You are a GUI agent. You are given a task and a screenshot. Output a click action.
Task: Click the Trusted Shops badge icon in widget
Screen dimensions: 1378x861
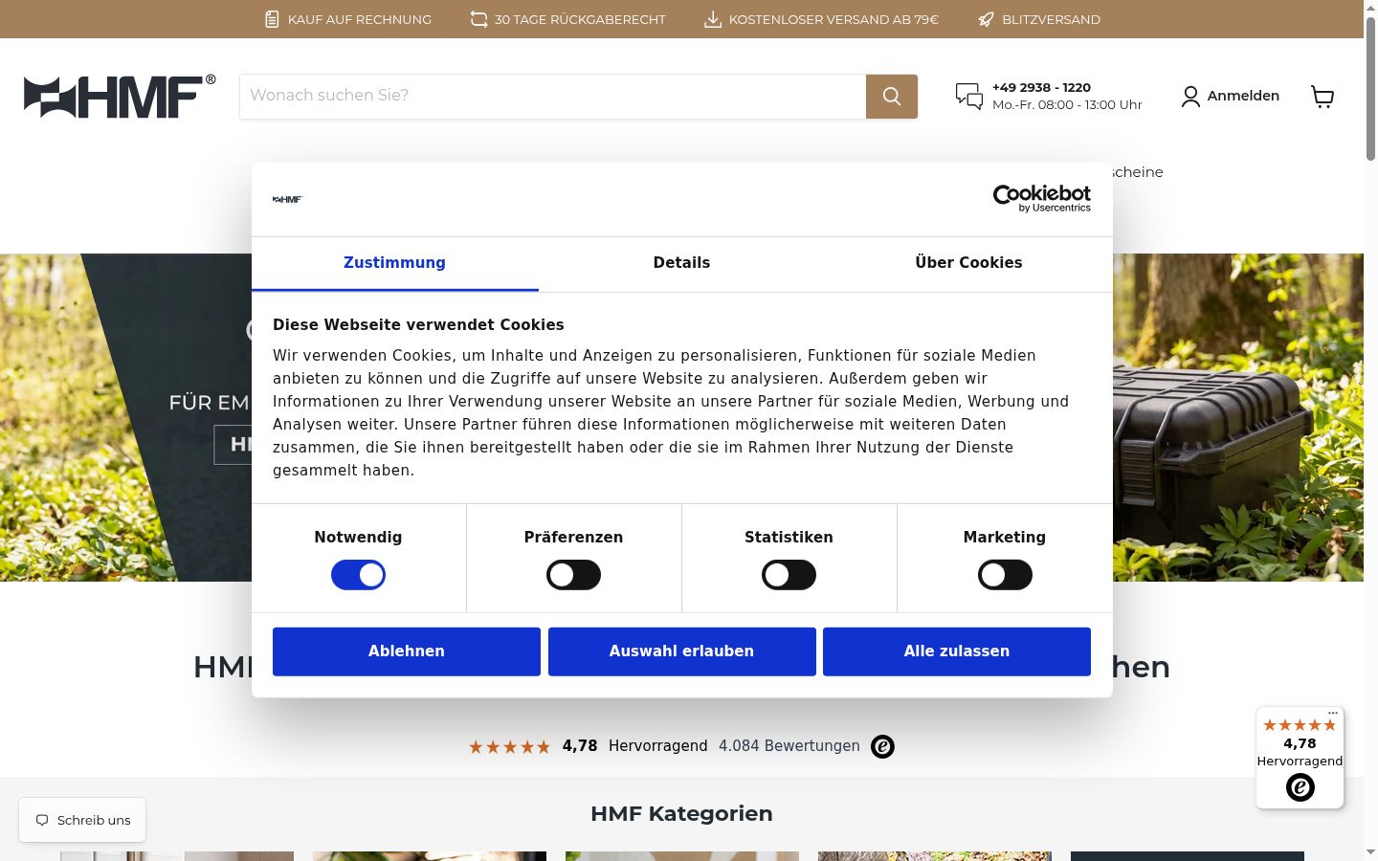click(1300, 787)
